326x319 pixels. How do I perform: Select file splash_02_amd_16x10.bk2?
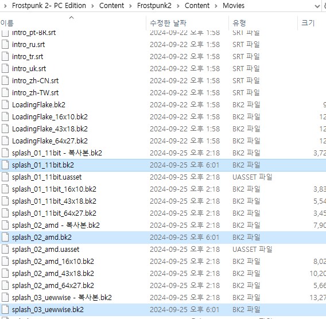pyautogui.click(x=53, y=262)
